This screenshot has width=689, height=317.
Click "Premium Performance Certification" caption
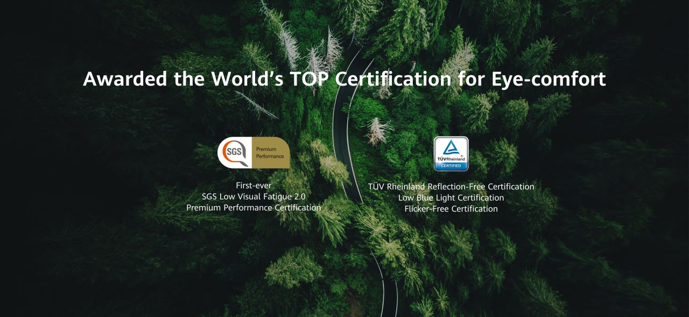pos(254,207)
